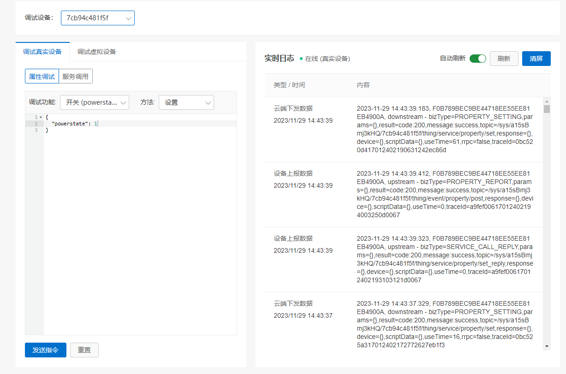Click the 重置 button

coord(84,350)
